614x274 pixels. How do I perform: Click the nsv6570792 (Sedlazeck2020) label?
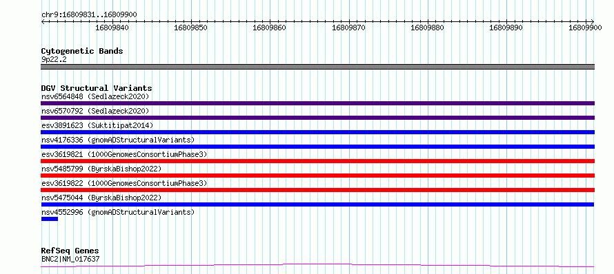click(x=95, y=111)
